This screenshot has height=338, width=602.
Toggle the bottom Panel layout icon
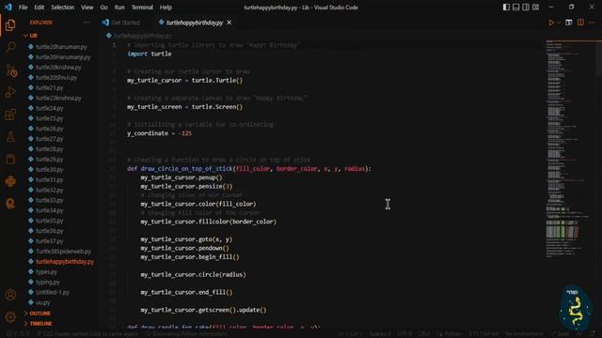tap(516, 8)
